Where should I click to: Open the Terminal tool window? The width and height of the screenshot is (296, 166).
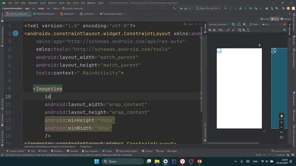coord(72,151)
